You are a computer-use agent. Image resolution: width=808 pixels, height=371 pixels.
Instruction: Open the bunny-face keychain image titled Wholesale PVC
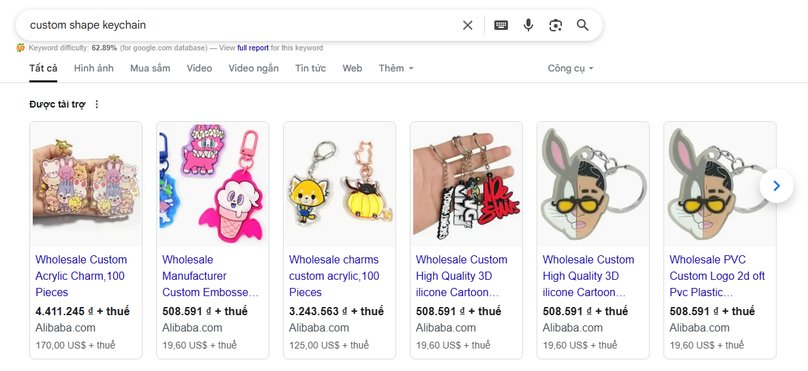click(720, 184)
